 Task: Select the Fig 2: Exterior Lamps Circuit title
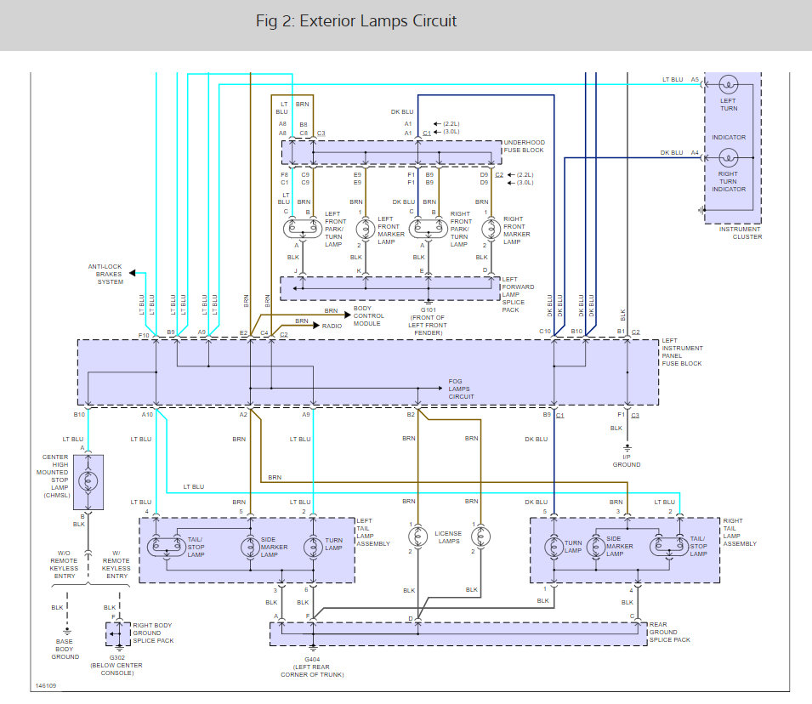[356, 20]
